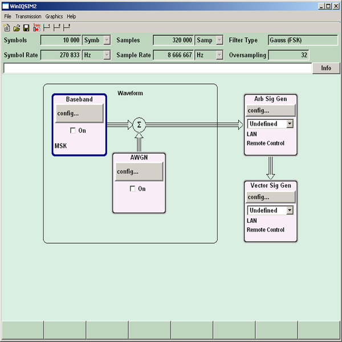Click the Oversampling field showing 32
Viewport: 342px width, 342px height.
[x=288, y=55]
